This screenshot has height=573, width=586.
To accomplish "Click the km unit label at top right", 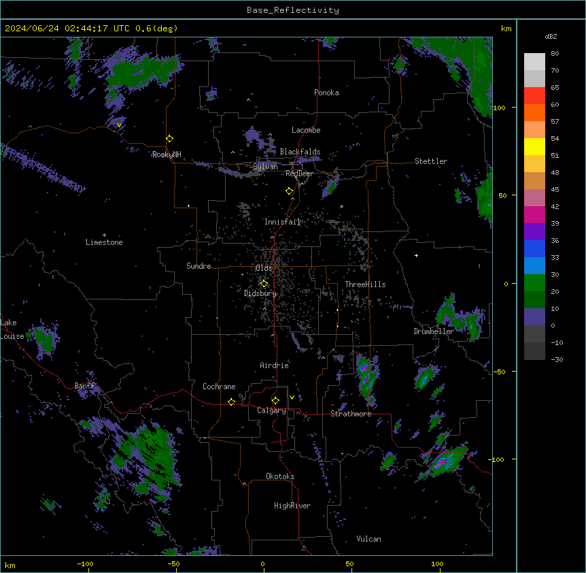I will point(506,29).
